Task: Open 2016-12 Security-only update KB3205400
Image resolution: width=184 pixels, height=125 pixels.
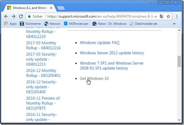Action: tap(41, 87)
